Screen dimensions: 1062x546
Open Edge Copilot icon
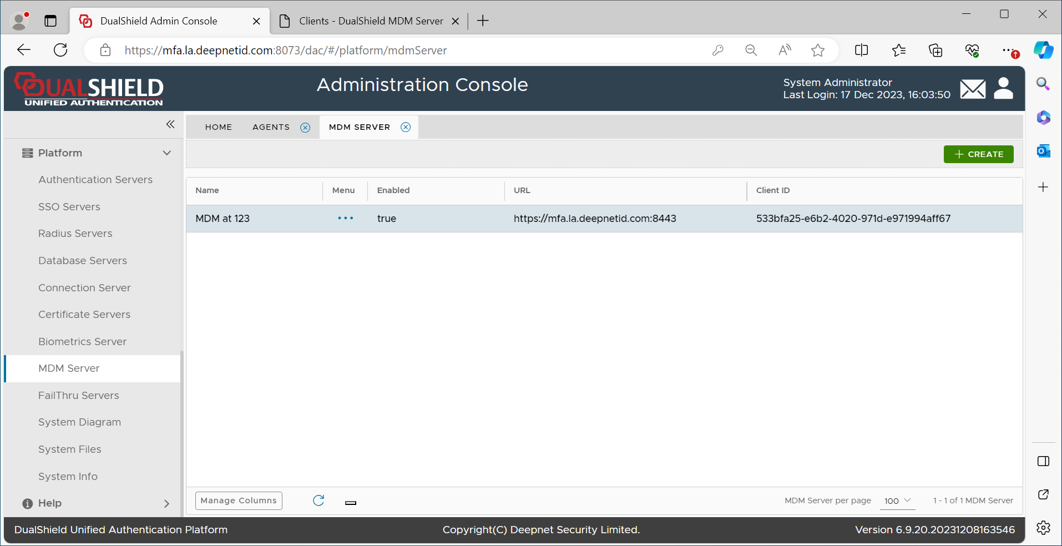coord(1043,50)
